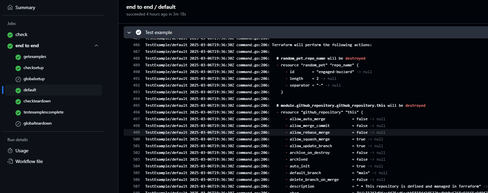Click the delete_branch_on_merge log entry
Screen dimensions: 488x193
306,180
